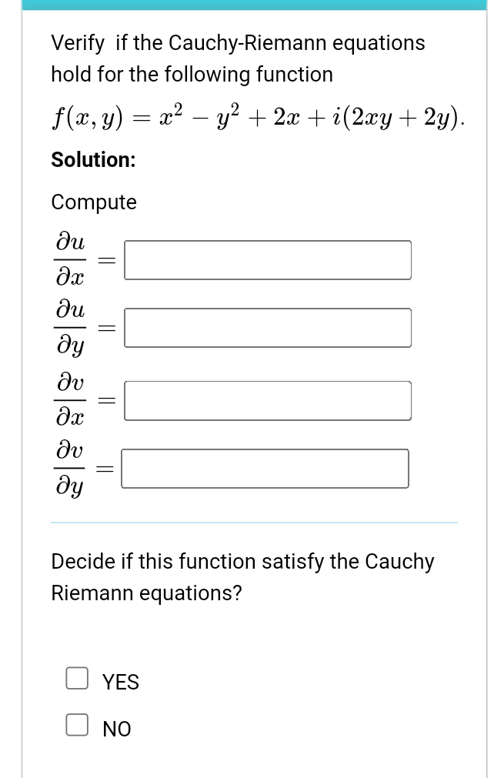Click the Solution heading
504x778 pixels.
(94, 160)
